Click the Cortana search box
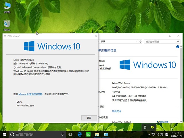 point(37,135)
